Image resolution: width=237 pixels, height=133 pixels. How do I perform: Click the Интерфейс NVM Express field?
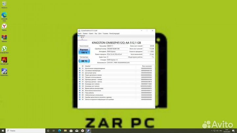click(x=117, y=52)
